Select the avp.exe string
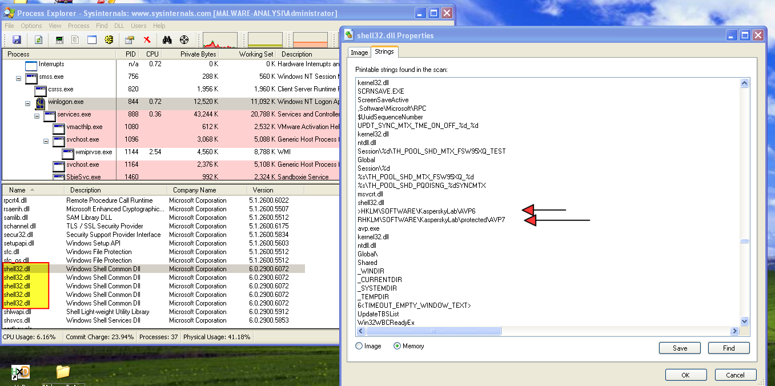Viewport: 775px width, 386px height. click(368, 228)
